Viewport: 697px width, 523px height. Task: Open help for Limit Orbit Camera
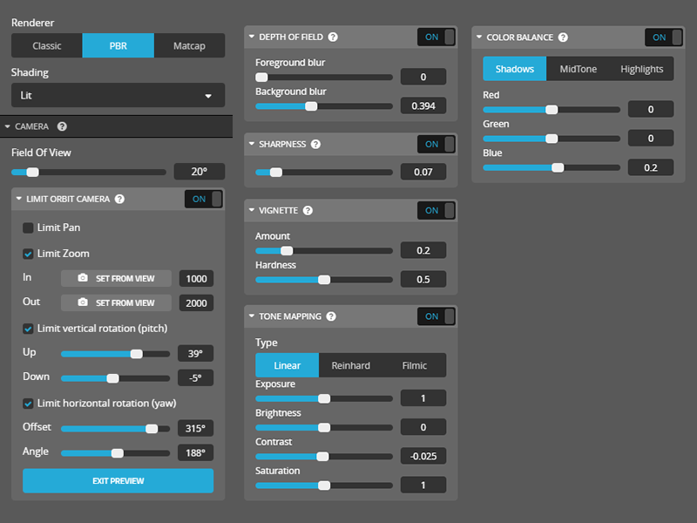119,199
